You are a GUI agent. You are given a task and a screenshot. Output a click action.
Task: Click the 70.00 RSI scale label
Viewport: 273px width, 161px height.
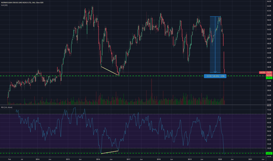coord(269,114)
